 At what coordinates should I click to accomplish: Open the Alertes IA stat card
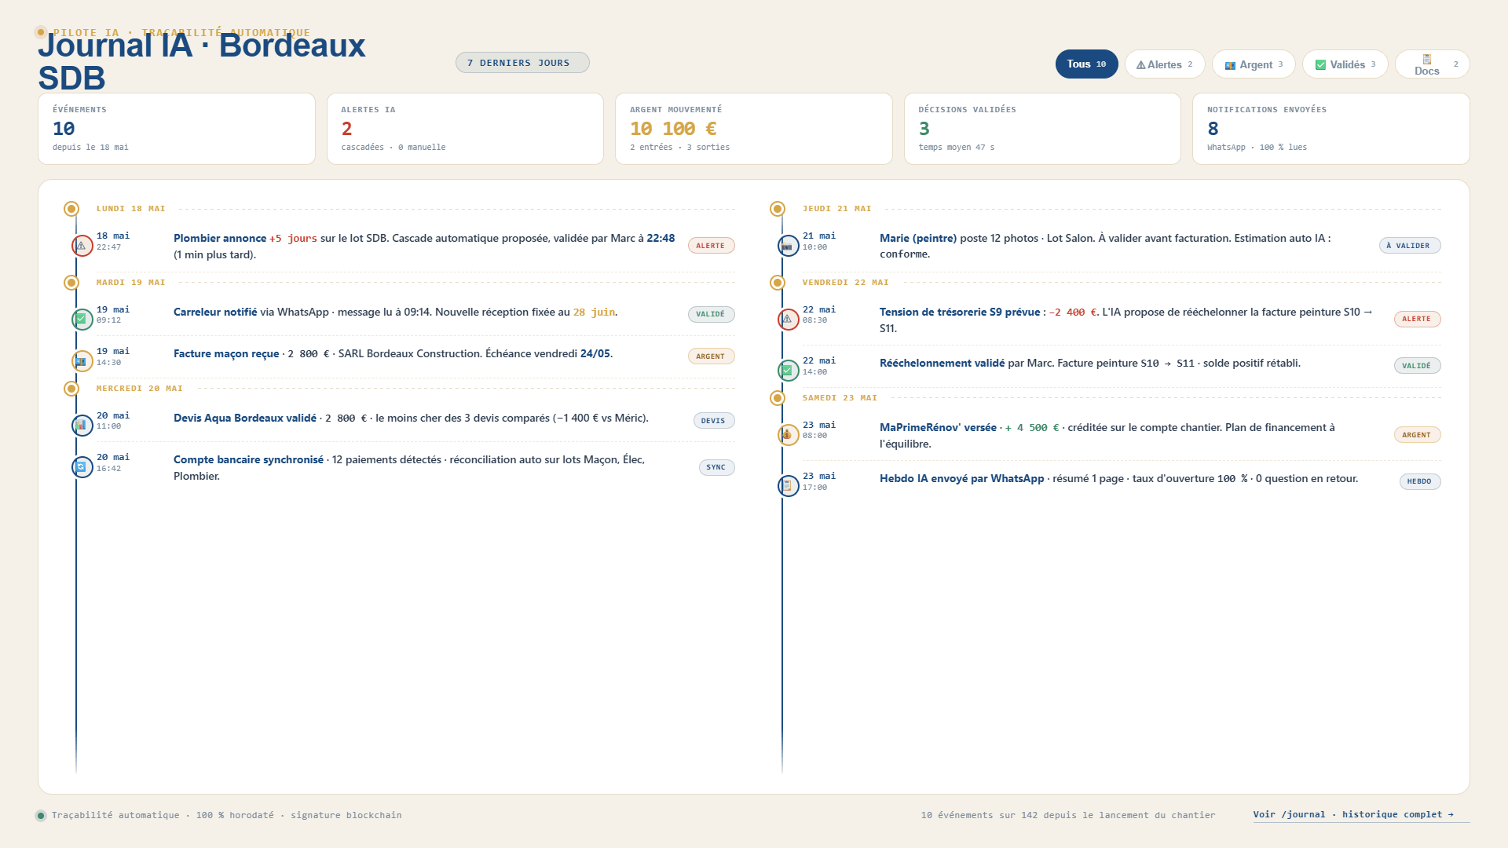click(465, 129)
